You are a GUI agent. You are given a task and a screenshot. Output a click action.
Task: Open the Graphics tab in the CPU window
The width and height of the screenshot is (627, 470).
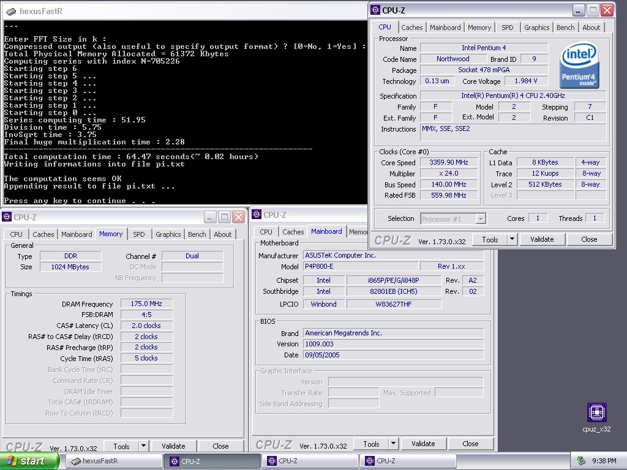536,28
